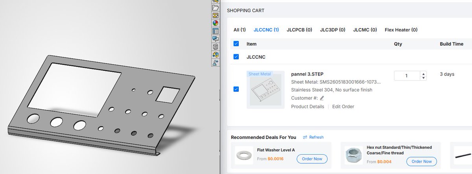The image size is (472, 174).
Task: Switch to the All (1) cart tab
Action: pos(240,30)
